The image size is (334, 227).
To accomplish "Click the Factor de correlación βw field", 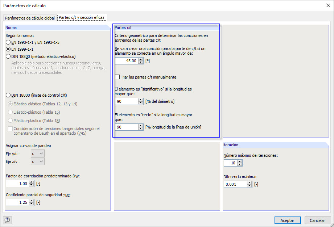I will pyautogui.click(x=17, y=184).
